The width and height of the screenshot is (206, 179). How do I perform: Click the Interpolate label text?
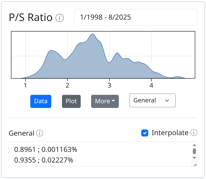[x=170, y=133]
